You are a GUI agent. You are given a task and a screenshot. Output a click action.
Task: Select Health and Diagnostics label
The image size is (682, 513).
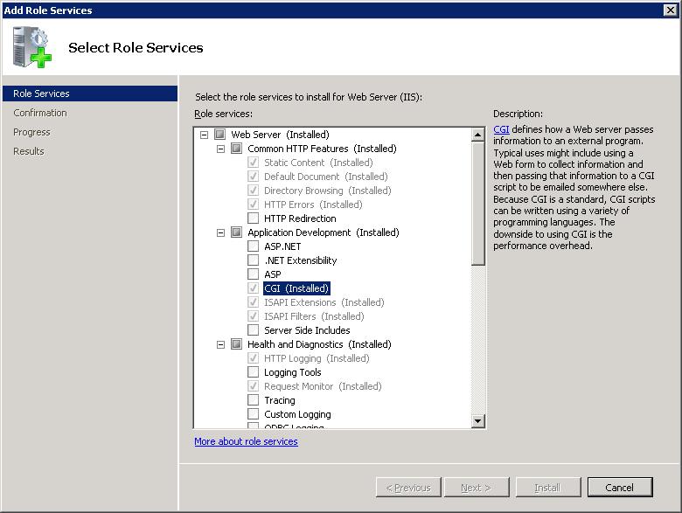pyautogui.click(x=319, y=344)
